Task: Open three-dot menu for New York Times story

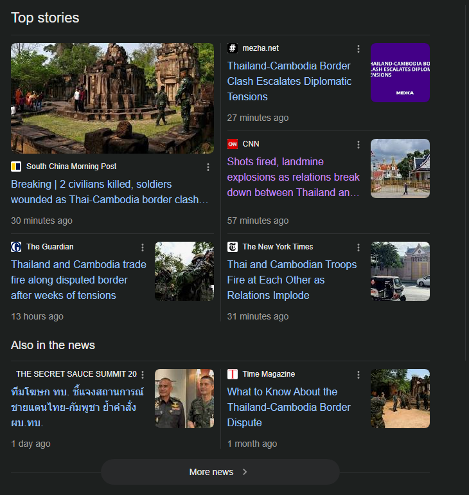Action: [358, 248]
